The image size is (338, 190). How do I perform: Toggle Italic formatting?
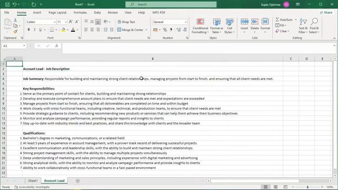[x=34, y=30]
